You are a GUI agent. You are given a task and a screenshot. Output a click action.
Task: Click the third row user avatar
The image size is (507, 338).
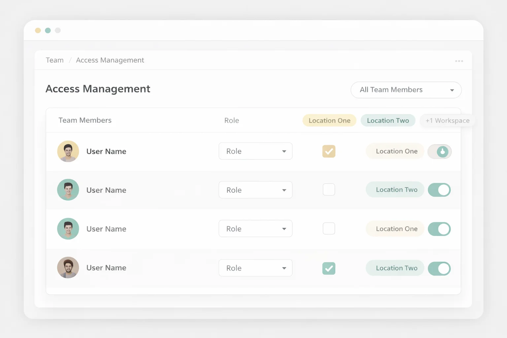(68, 229)
